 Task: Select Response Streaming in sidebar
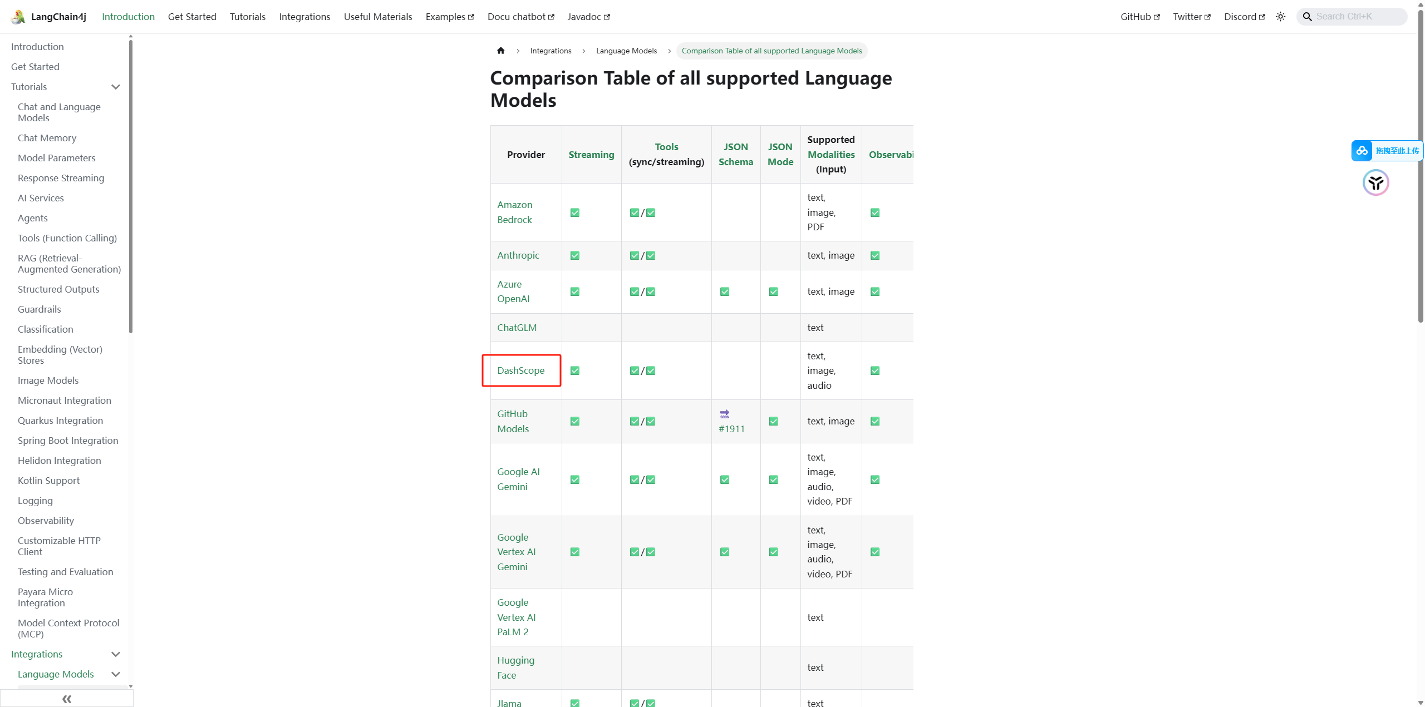[x=61, y=178]
